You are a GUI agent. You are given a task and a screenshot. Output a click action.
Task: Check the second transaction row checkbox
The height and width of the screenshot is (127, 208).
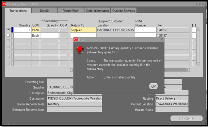(8, 35)
